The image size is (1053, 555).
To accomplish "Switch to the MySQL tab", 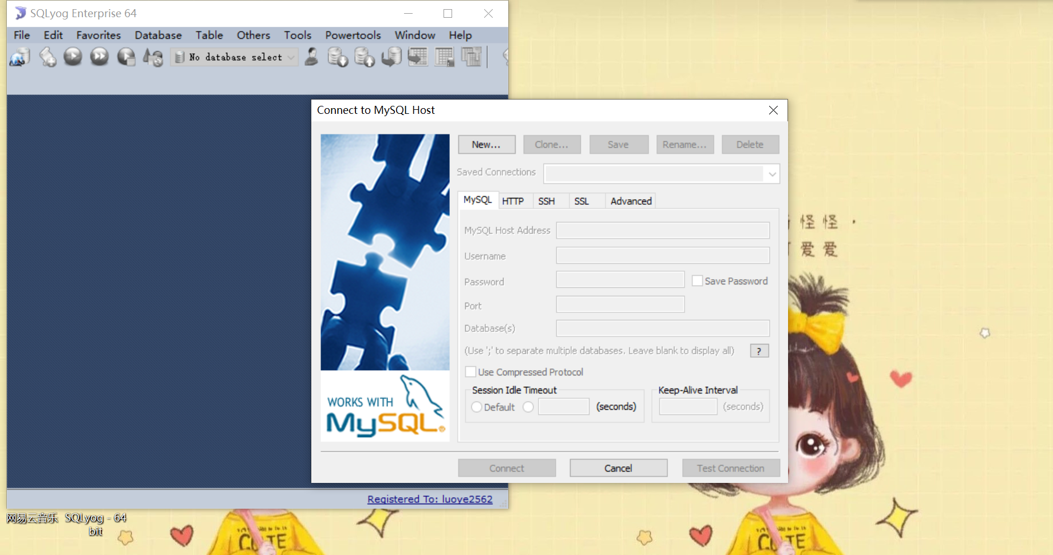I will [x=477, y=200].
